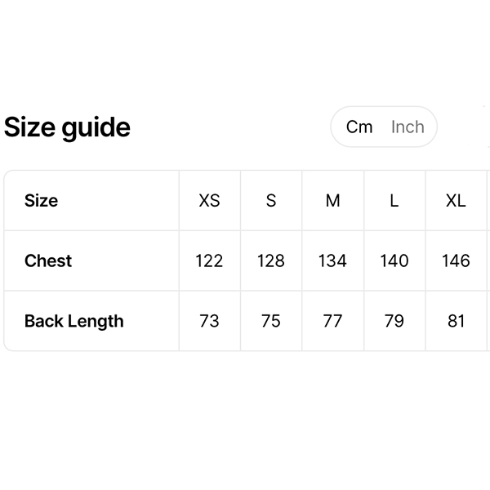Select the S size column header
The image size is (490, 490).
[x=271, y=201]
